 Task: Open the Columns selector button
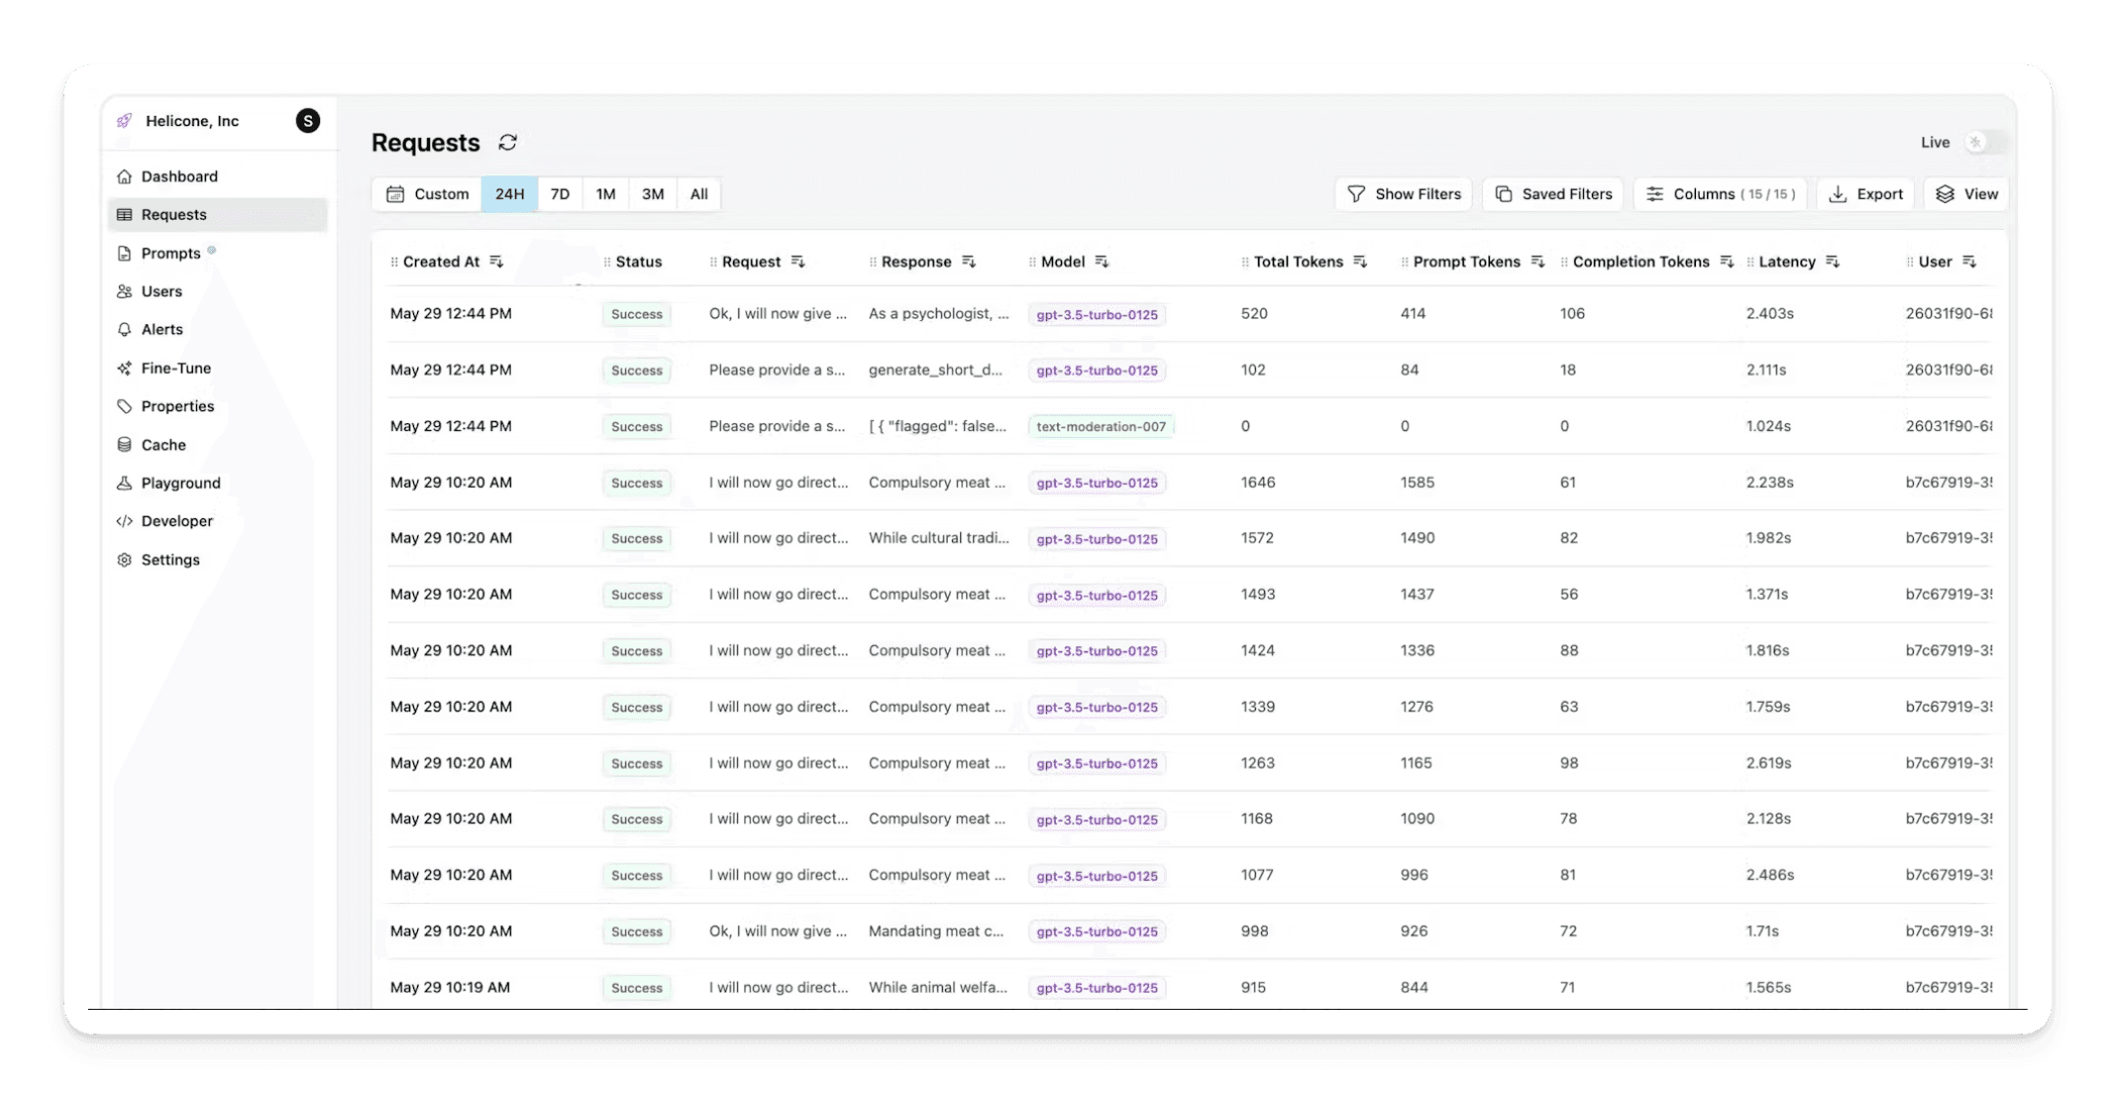pyautogui.click(x=1720, y=194)
